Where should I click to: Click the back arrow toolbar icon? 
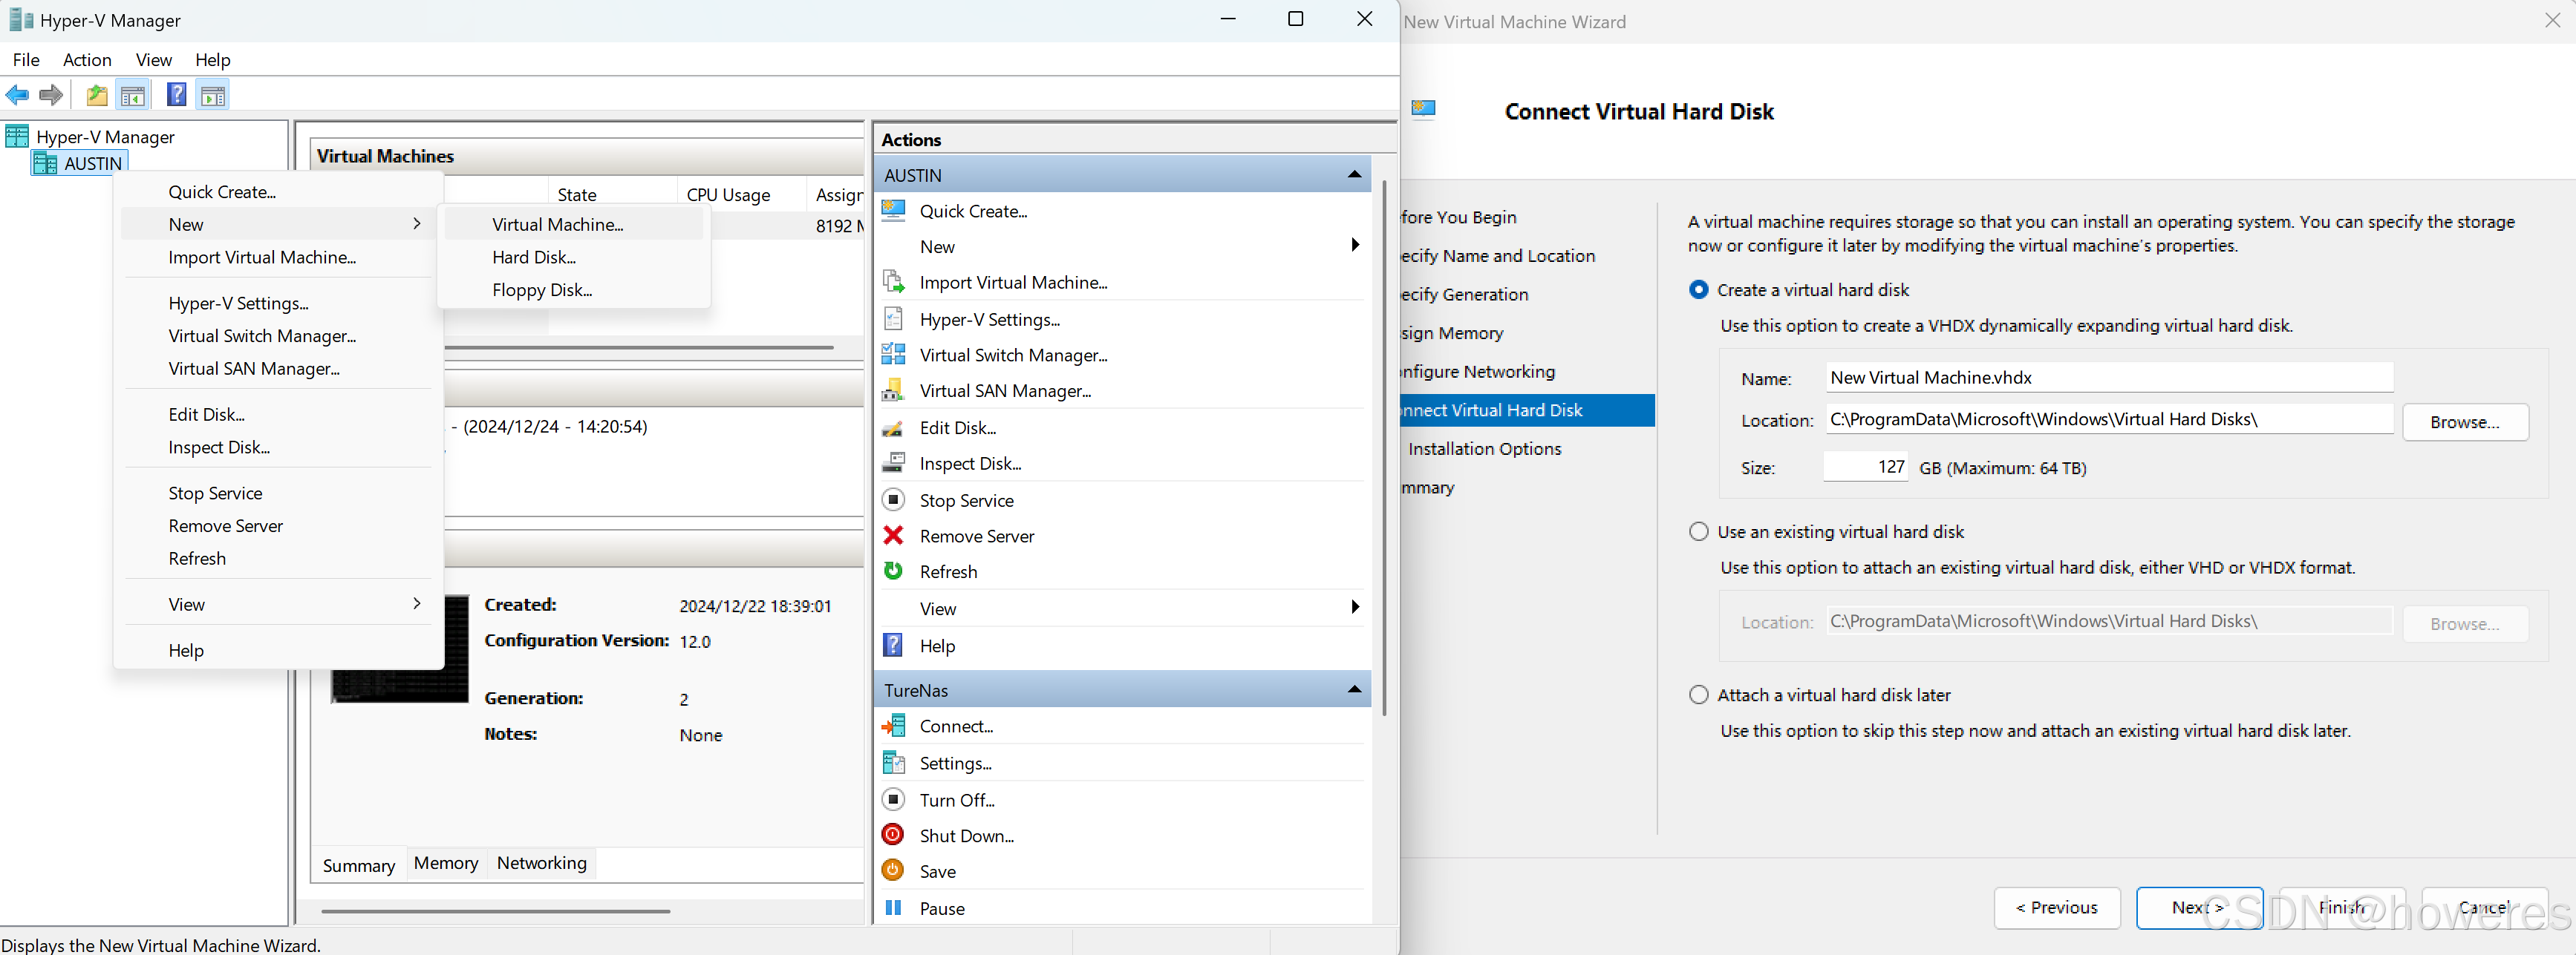17,95
